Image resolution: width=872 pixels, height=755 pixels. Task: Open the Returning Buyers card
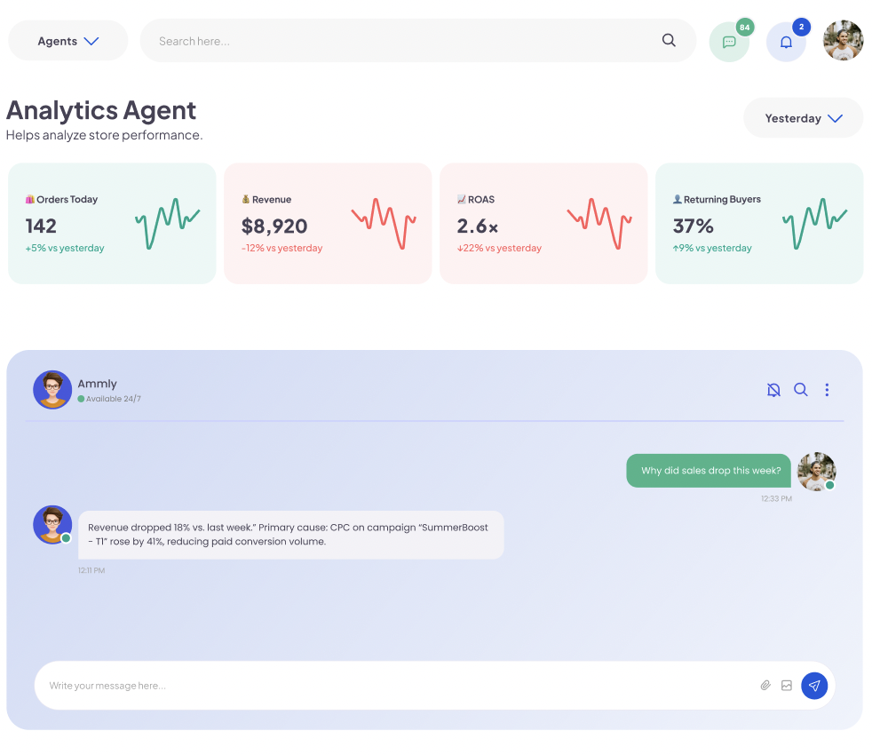(759, 223)
